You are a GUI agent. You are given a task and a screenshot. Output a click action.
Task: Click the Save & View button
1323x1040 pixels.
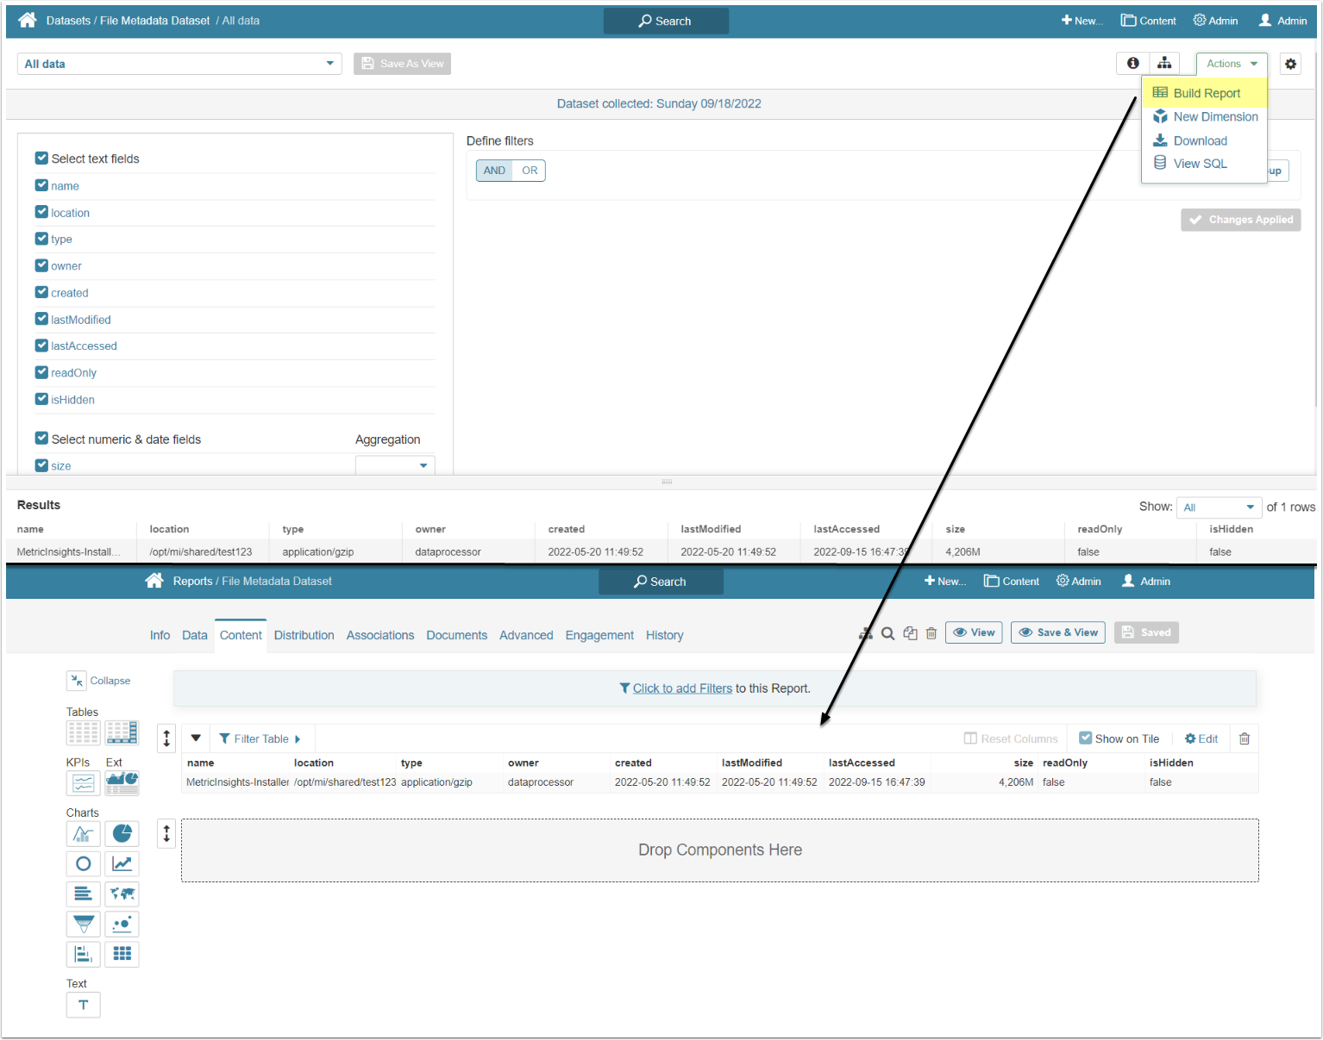tap(1058, 632)
